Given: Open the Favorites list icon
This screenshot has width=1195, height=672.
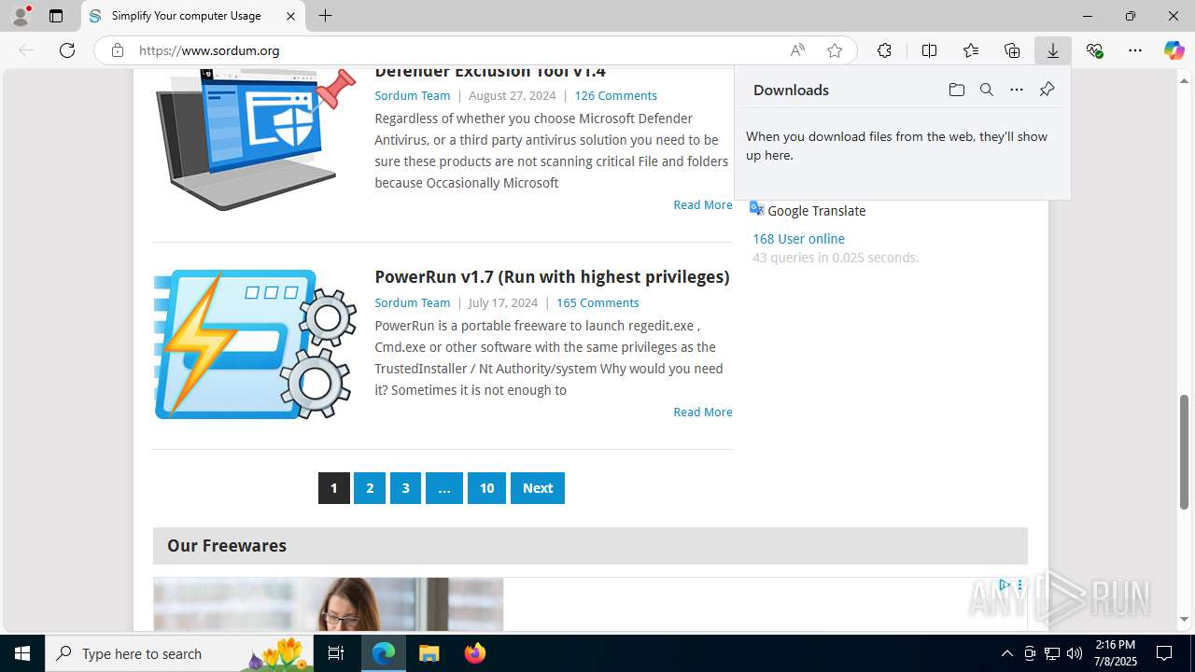Looking at the screenshot, I should click(971, 50).
